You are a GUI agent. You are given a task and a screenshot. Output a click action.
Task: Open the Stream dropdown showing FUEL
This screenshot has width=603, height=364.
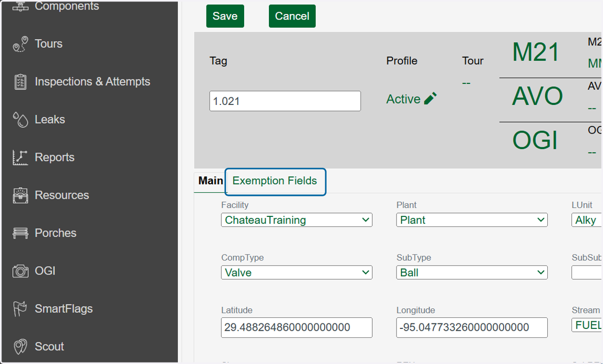587,325
